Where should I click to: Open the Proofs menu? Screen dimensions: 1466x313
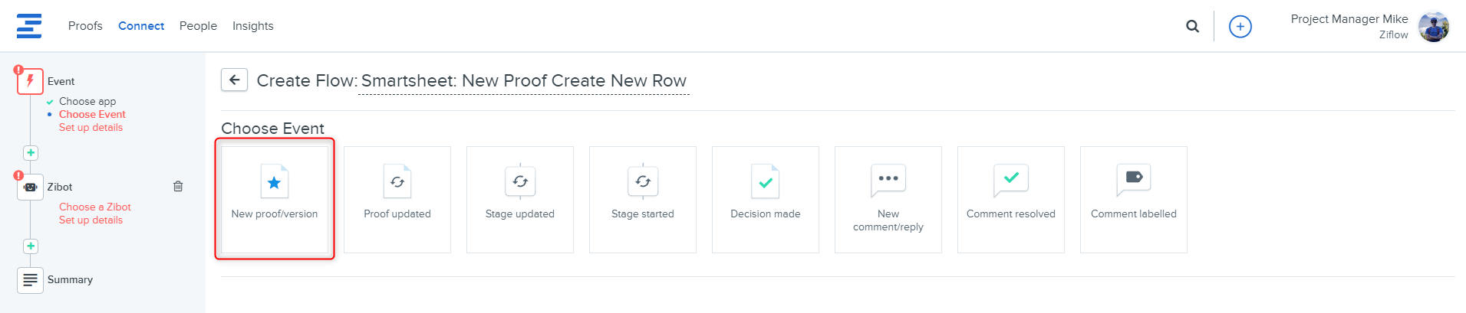[85, 26]
